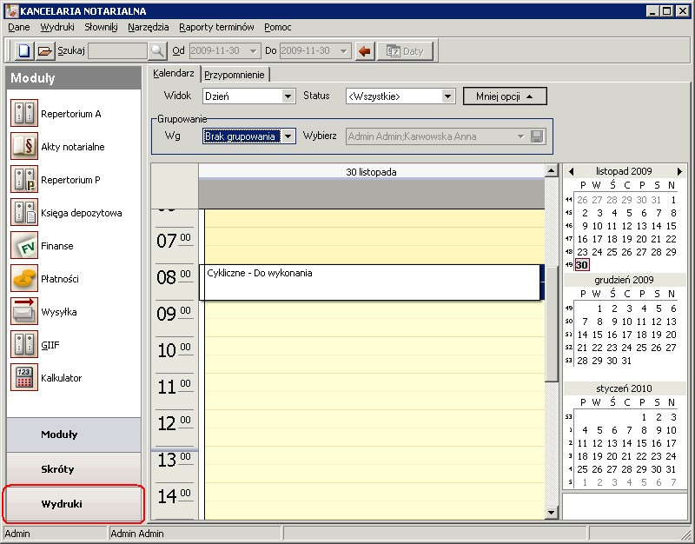Open the Słowniki menu
This screenshot has height=544, width=695.
(x=101, y=28)
